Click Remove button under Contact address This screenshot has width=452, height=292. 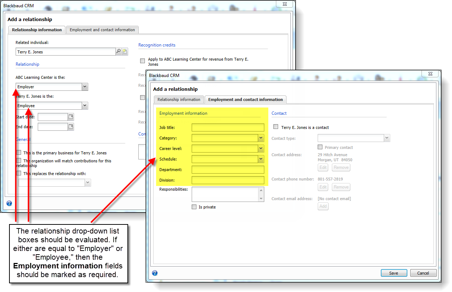341,167
